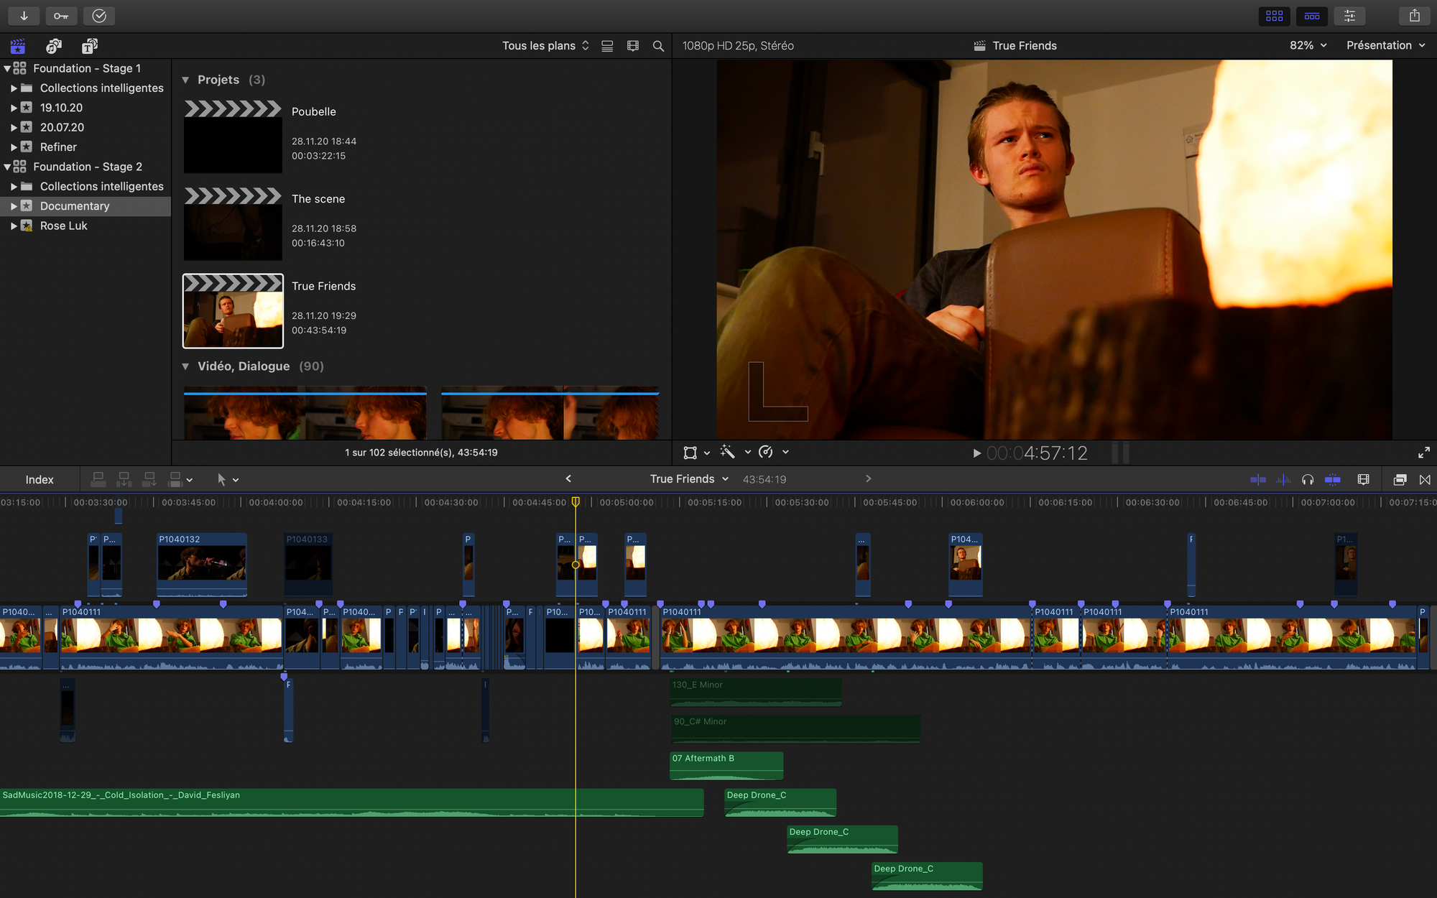
Task: Enter full screen viewer mode
Action: pyautogui.click(x=1424, y=453)
